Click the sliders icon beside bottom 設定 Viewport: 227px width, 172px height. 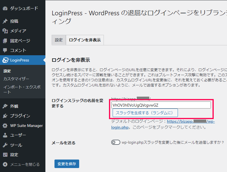[5, 155]
